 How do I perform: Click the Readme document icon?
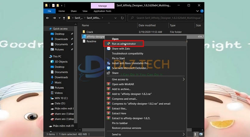tap(84, 41)
